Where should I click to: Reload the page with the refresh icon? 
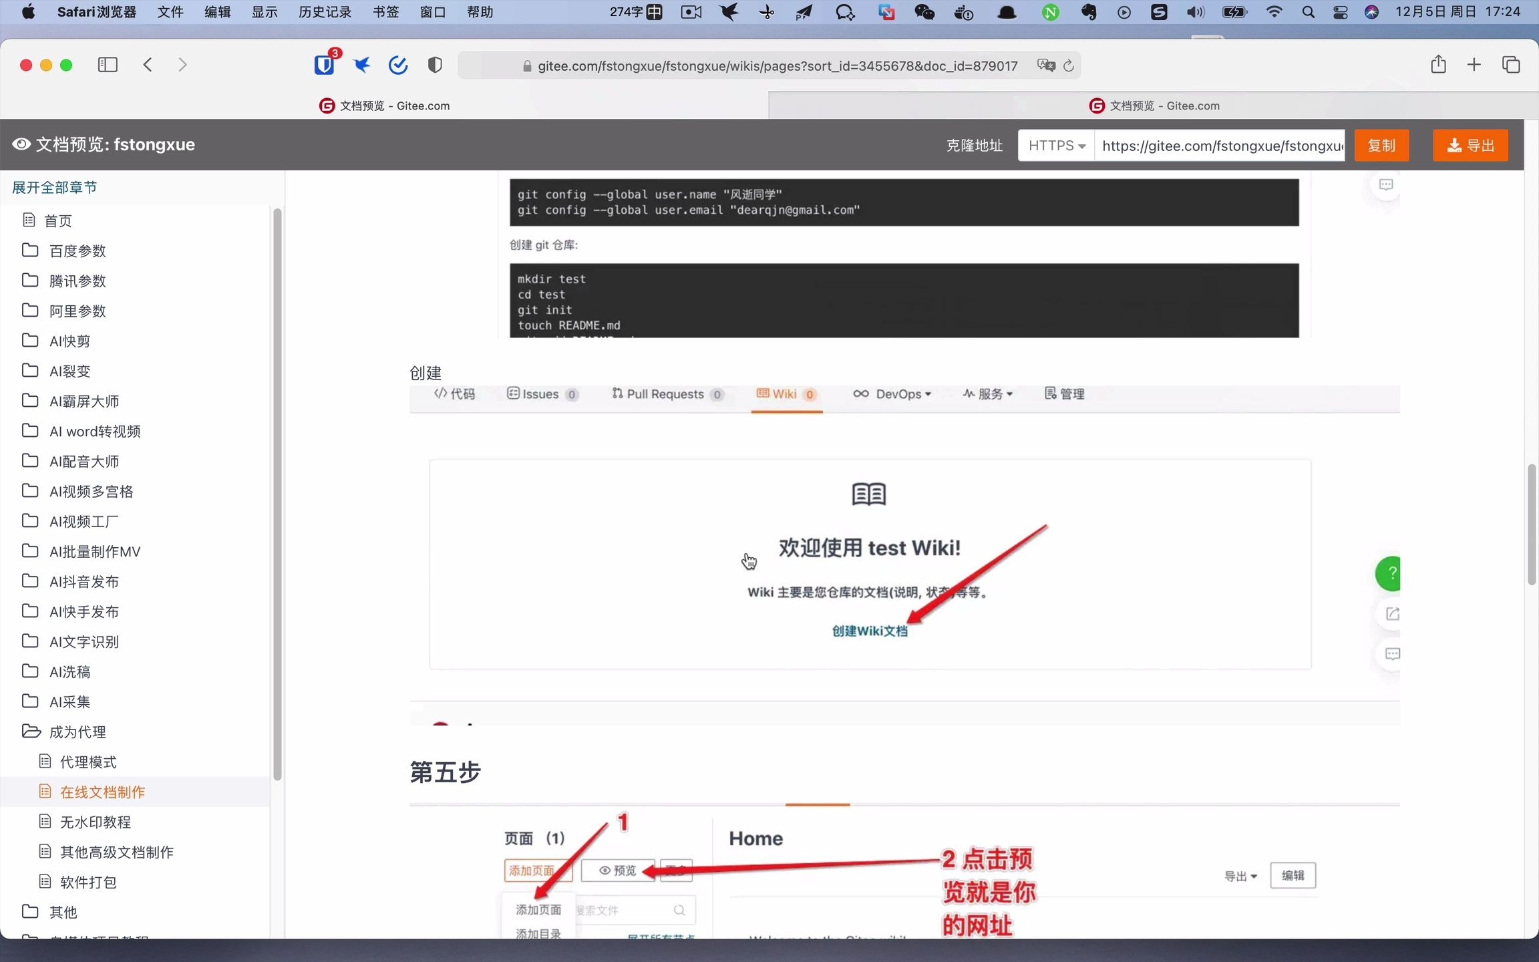[1069, 65]
